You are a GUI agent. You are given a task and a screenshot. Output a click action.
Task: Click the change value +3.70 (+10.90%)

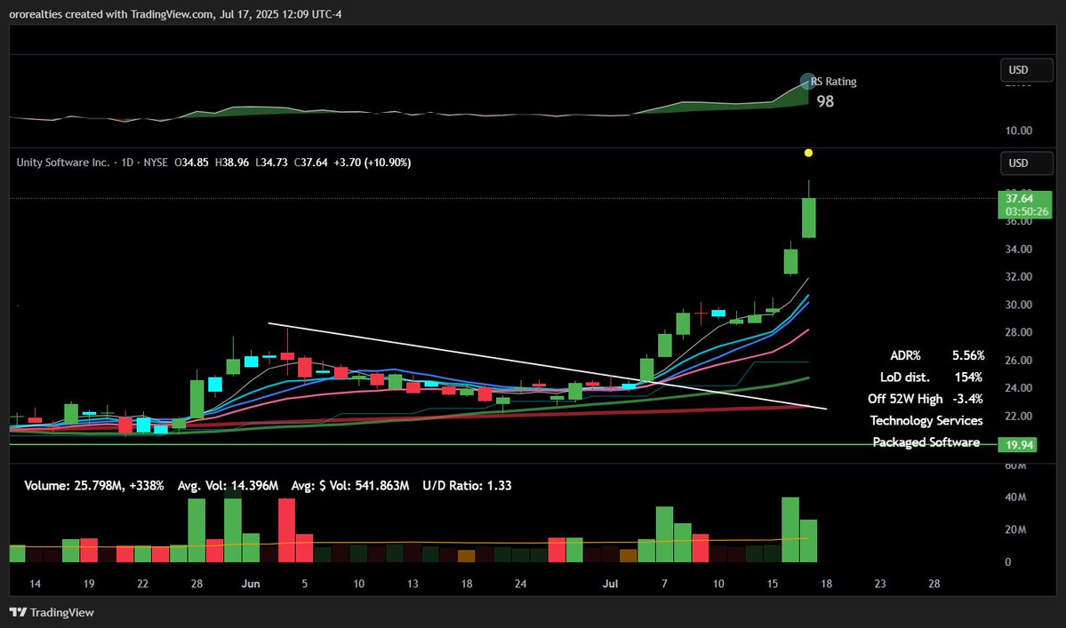(373, 163)
